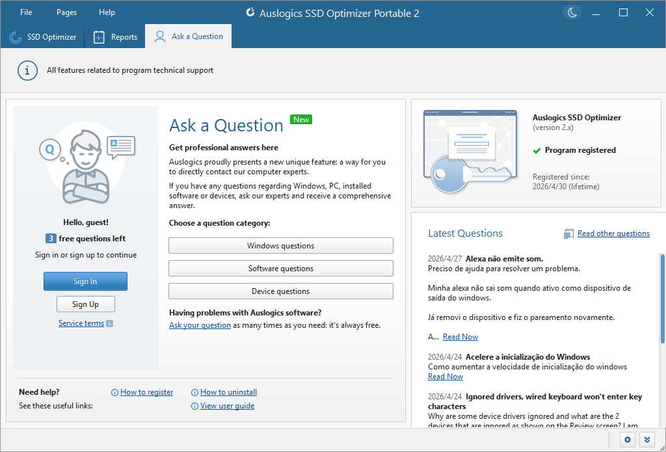This screenshot has height=452, width=666.
Task: Click the info icon beside How to register
Action: tap(114, 392)
